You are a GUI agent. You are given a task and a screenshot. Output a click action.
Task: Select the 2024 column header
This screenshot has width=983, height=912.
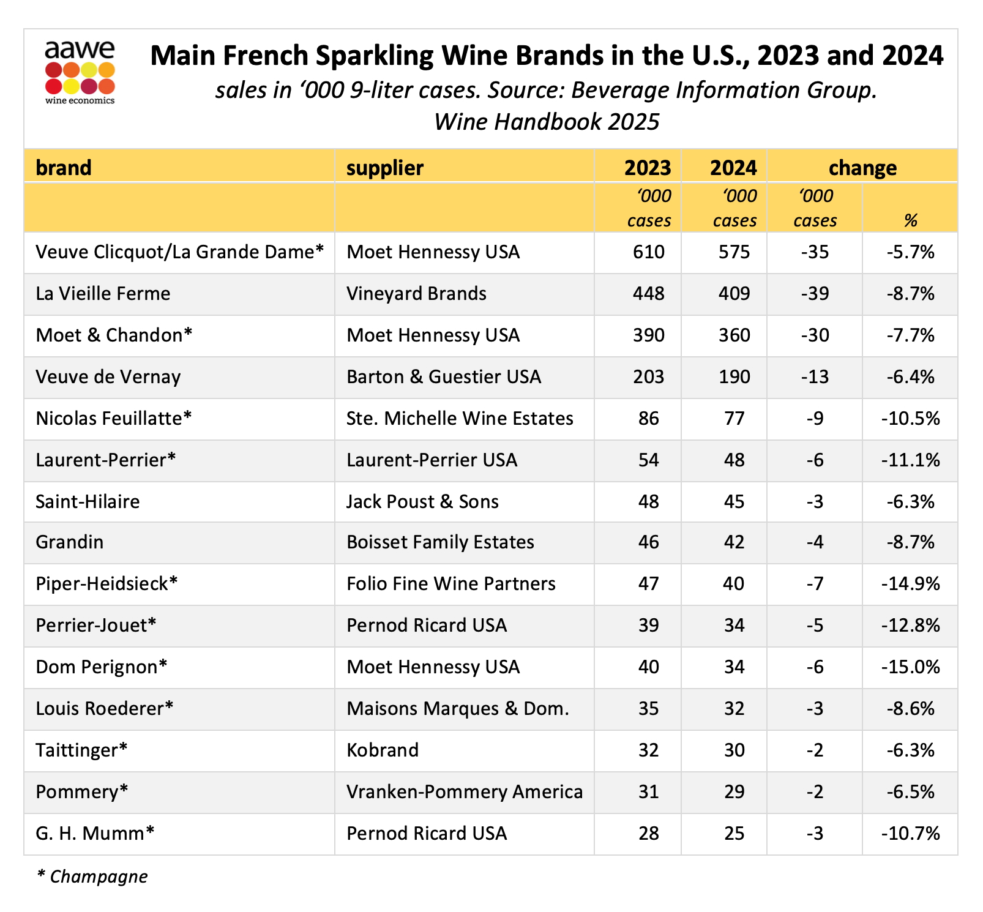(733, 168)
